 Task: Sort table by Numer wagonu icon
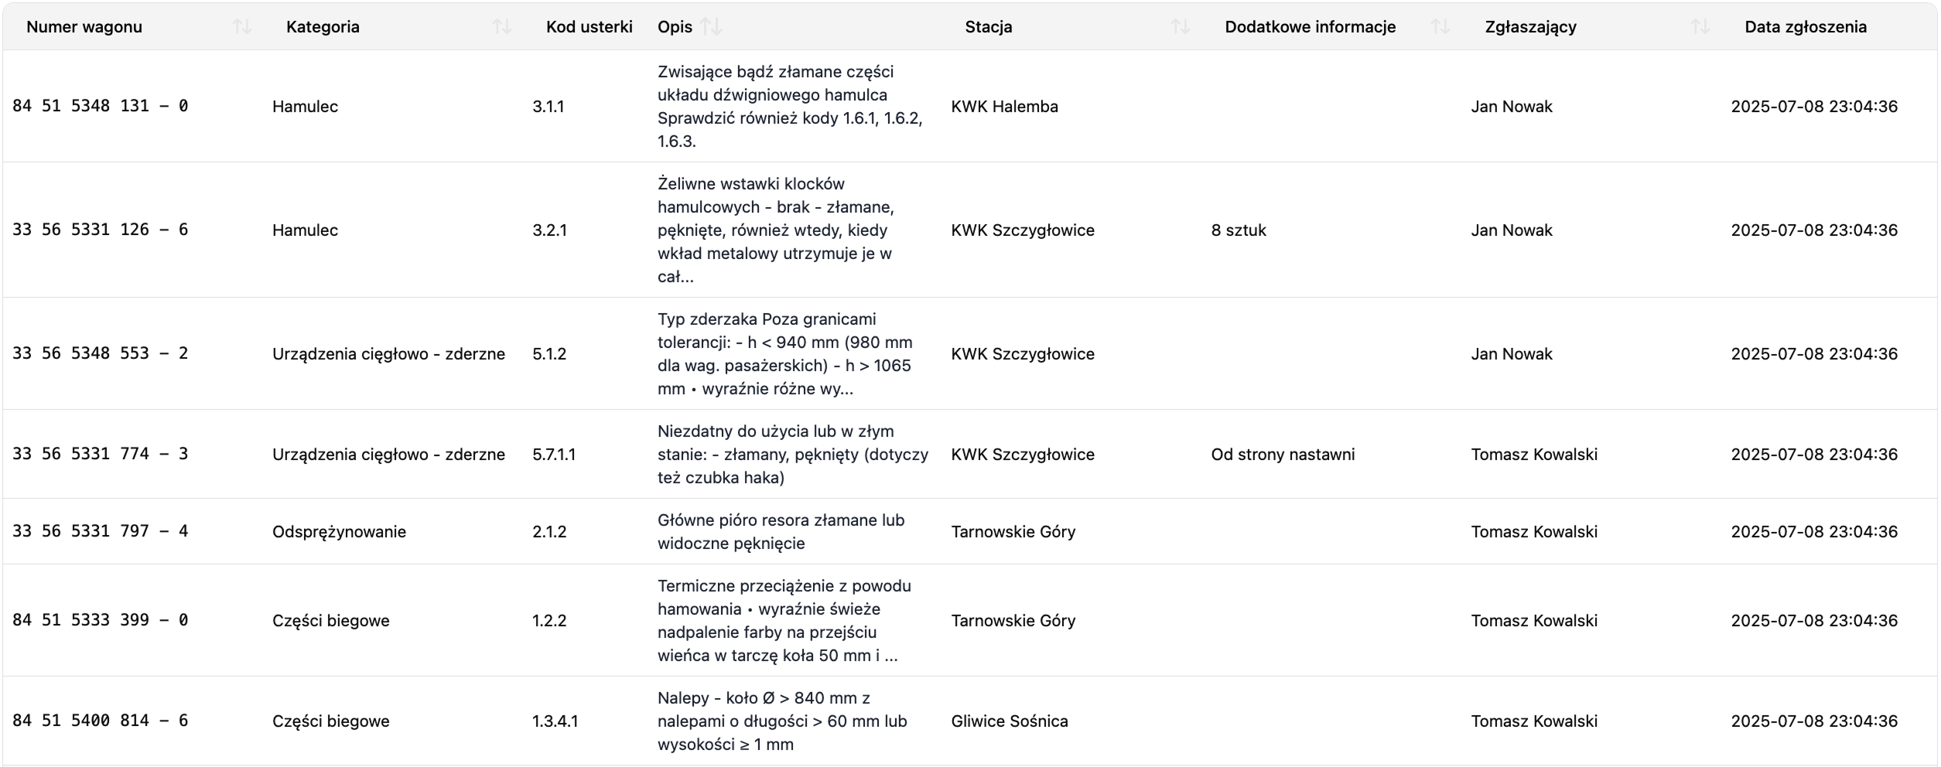coord(241,27)
